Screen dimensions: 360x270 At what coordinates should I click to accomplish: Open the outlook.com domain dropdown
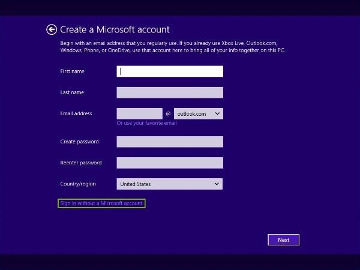199,113
